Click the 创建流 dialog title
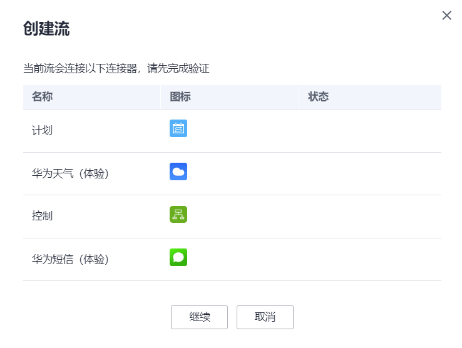Viewport: 462px width, 348px height. point(46,29)
